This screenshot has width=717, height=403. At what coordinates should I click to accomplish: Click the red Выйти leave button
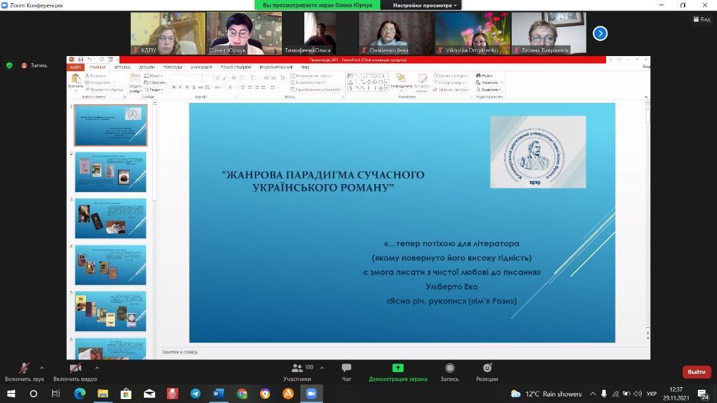696,372
